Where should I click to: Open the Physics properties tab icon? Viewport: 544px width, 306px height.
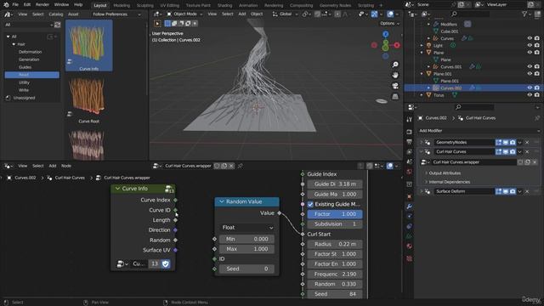coord(410,226)
